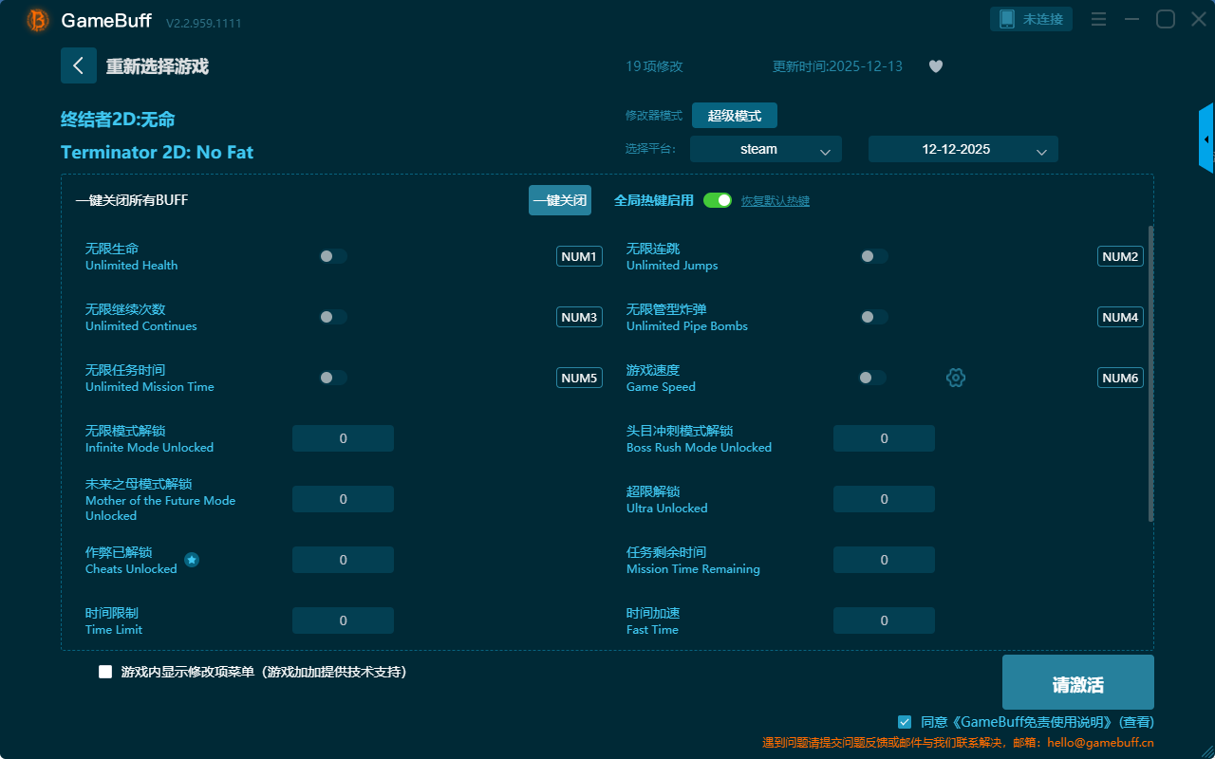Toggle Unlimited Health switch
This screenshot has height=759, width=1215.
[333, 256]
